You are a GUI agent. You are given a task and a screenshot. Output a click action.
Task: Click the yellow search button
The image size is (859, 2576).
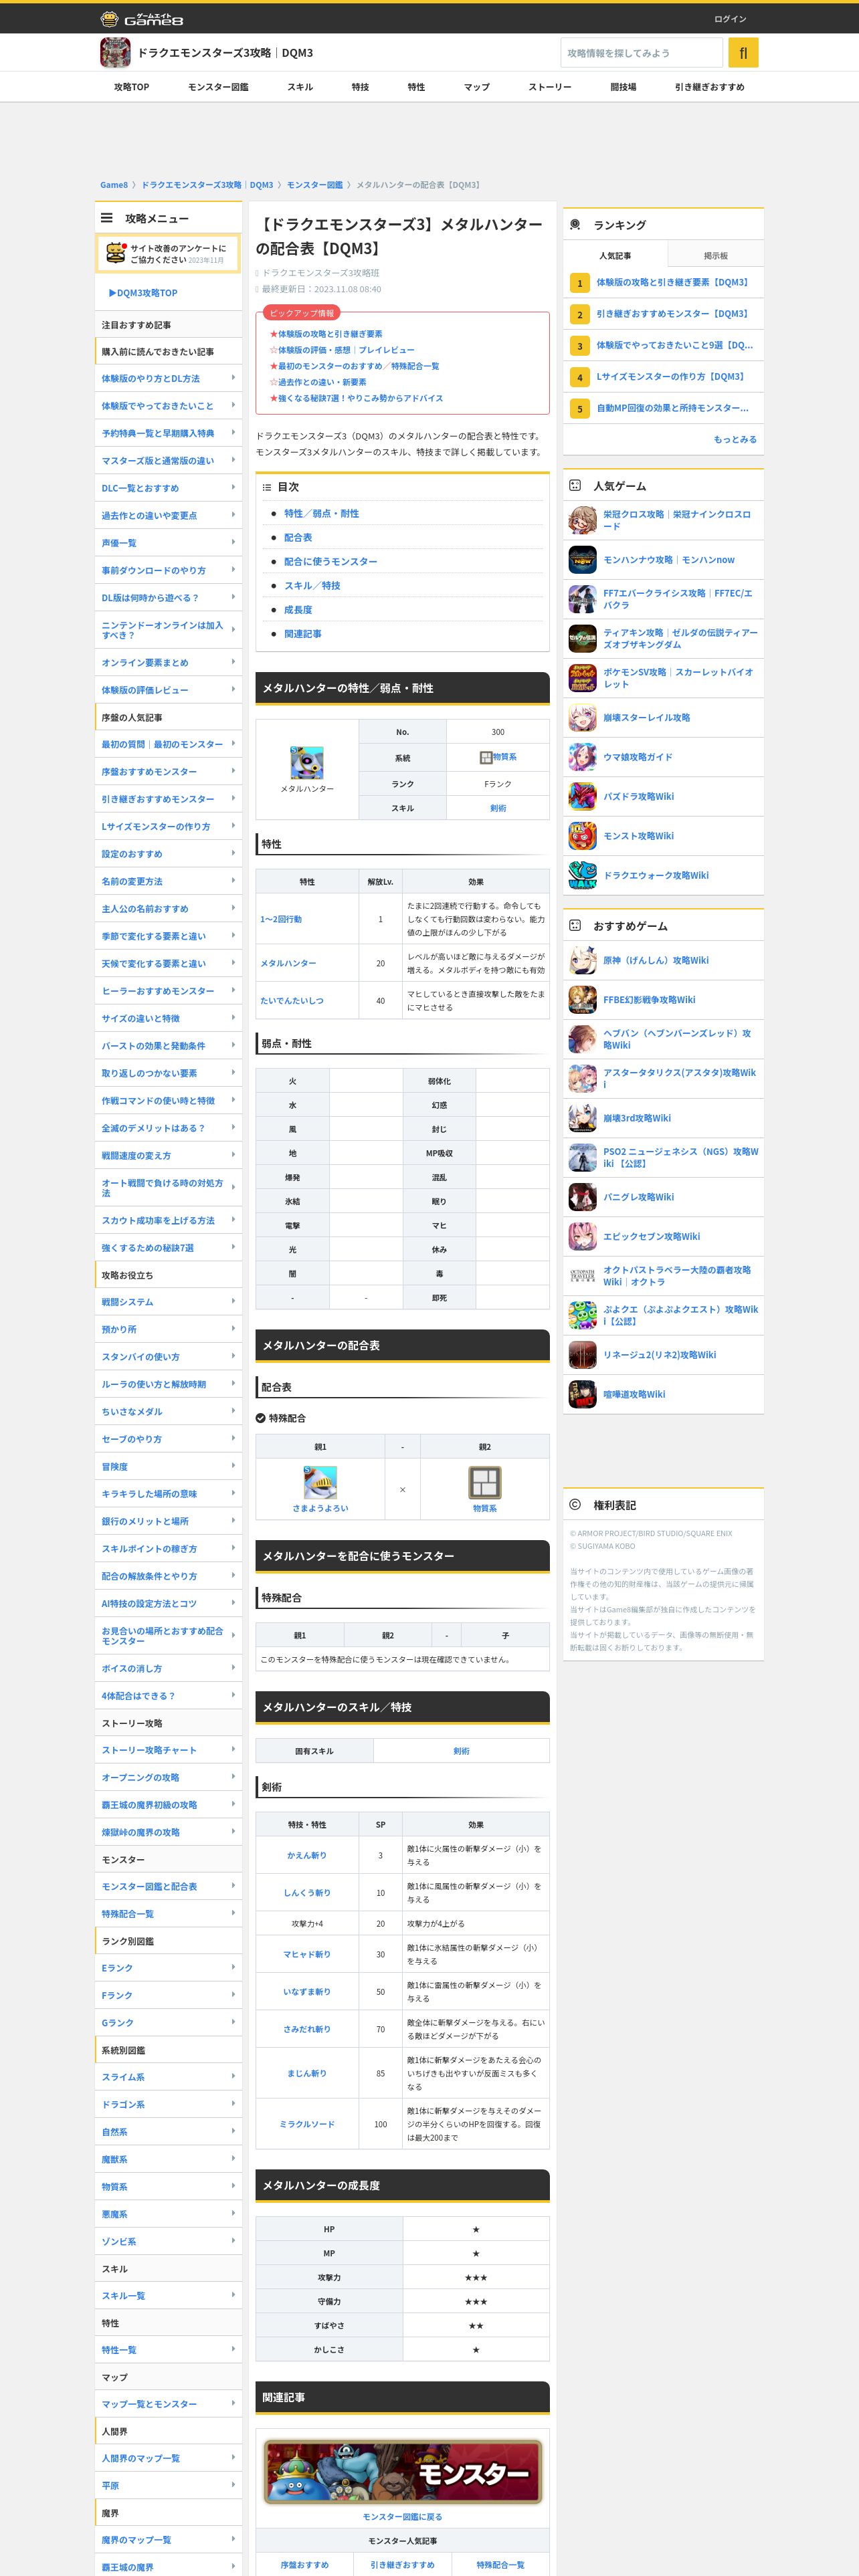point(743,53)
